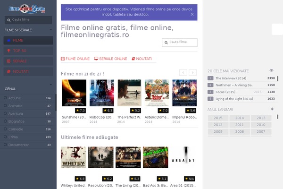
Task: Click the play icon beside SERIALE in sidebar
Action: point(8,61)
